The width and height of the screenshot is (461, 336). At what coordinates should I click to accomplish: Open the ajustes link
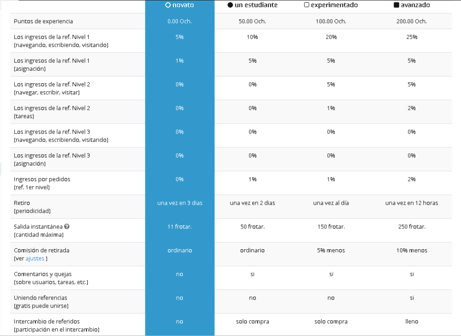coord(35,259)
